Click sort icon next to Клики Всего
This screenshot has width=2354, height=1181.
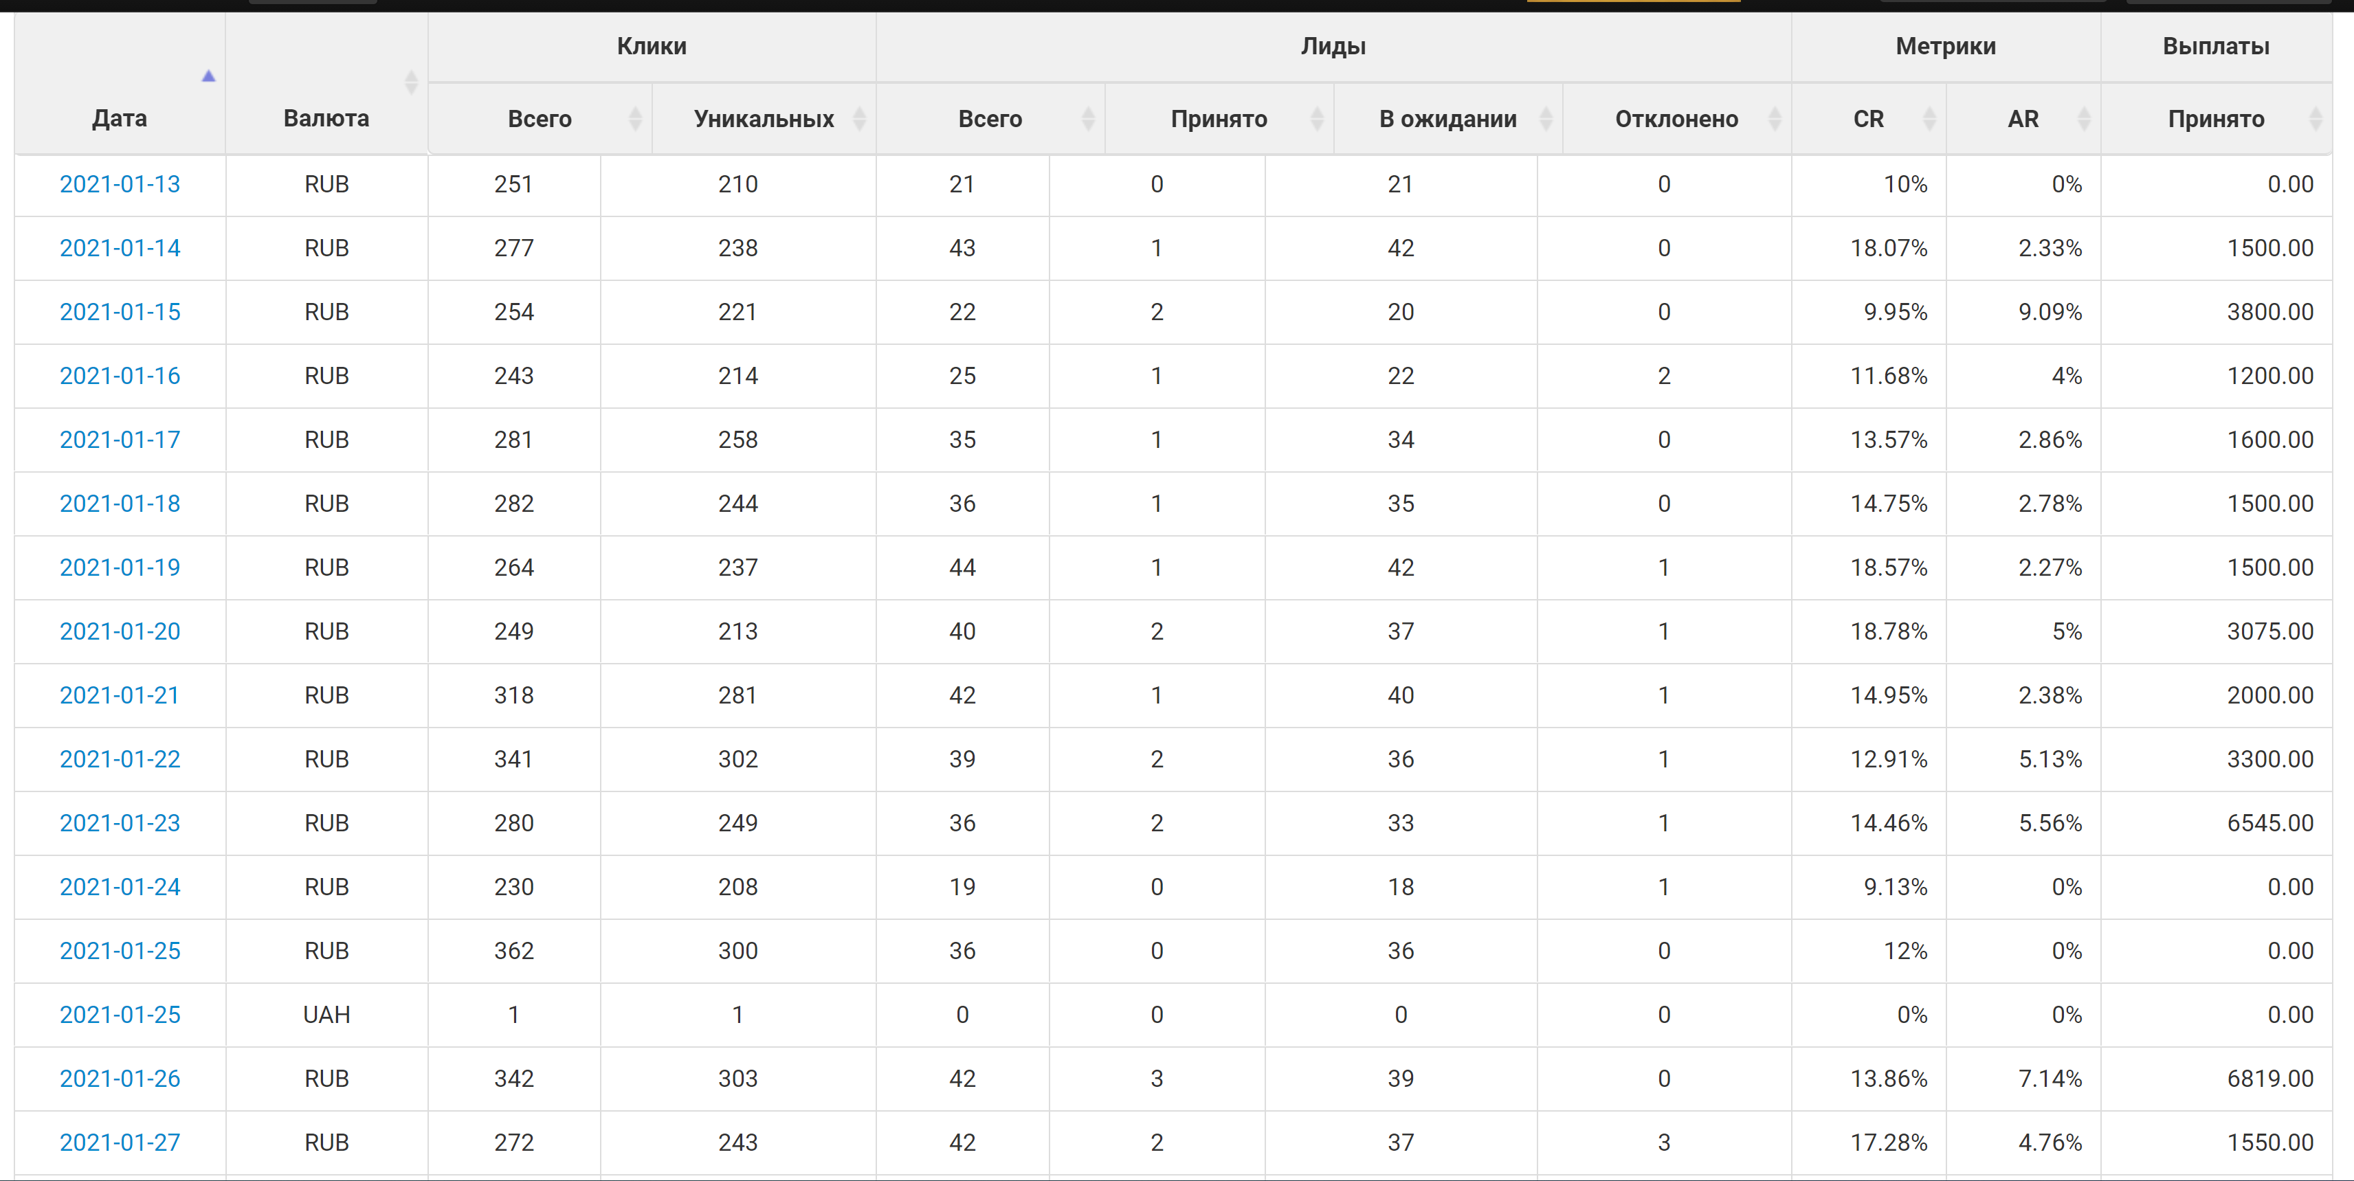coord(635,119)
